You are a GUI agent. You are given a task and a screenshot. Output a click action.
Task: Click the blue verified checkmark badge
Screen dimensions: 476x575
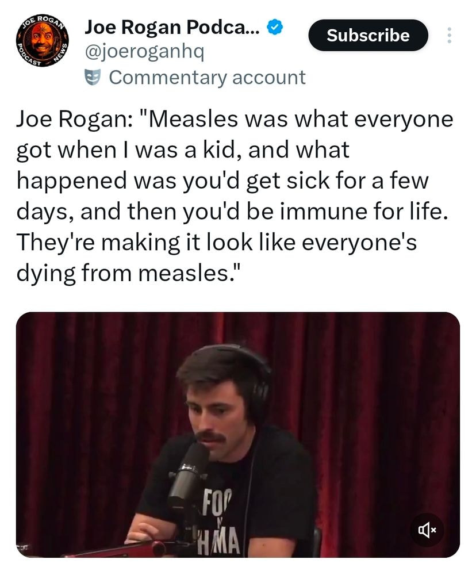pos(276,26)
